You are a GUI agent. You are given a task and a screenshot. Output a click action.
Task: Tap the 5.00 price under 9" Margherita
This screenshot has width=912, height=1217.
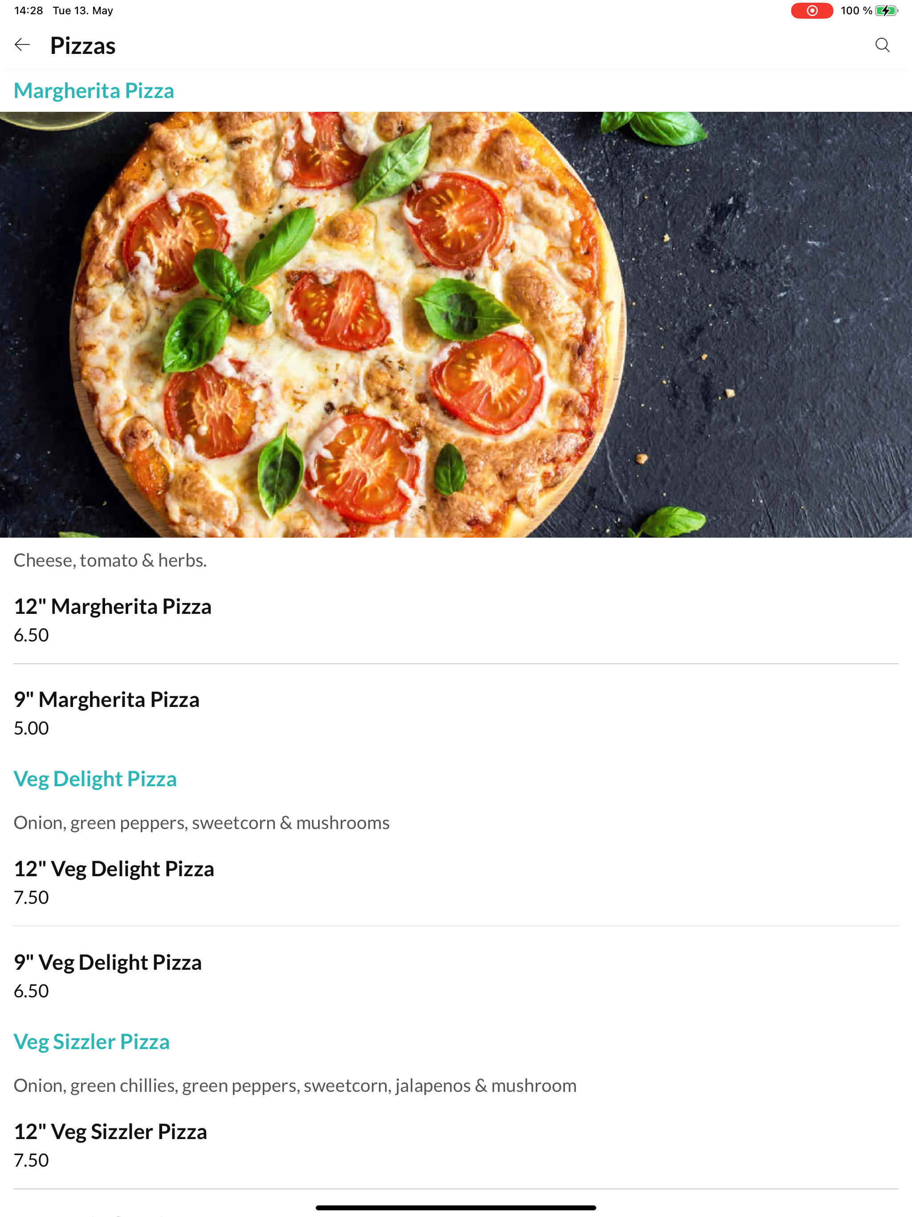click(x=31, y=728)
